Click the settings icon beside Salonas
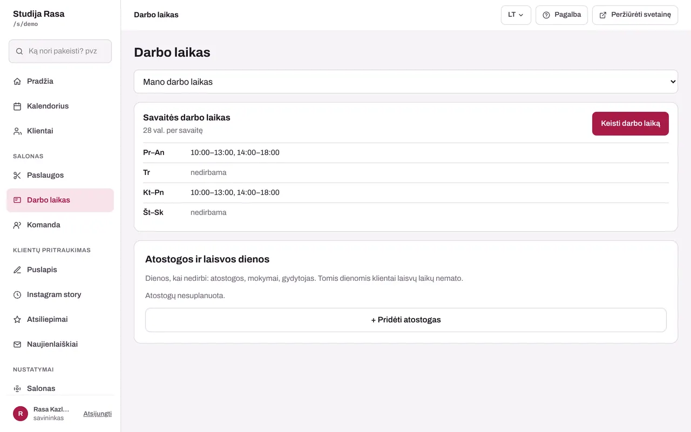 pos(17,389)
